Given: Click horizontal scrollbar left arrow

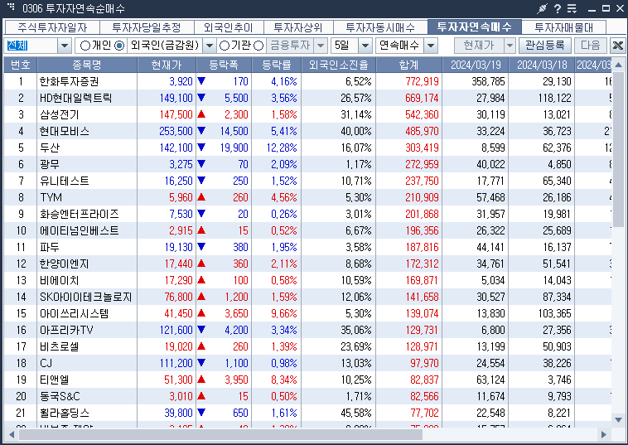Looking at the screenshot, I should 12,434.
